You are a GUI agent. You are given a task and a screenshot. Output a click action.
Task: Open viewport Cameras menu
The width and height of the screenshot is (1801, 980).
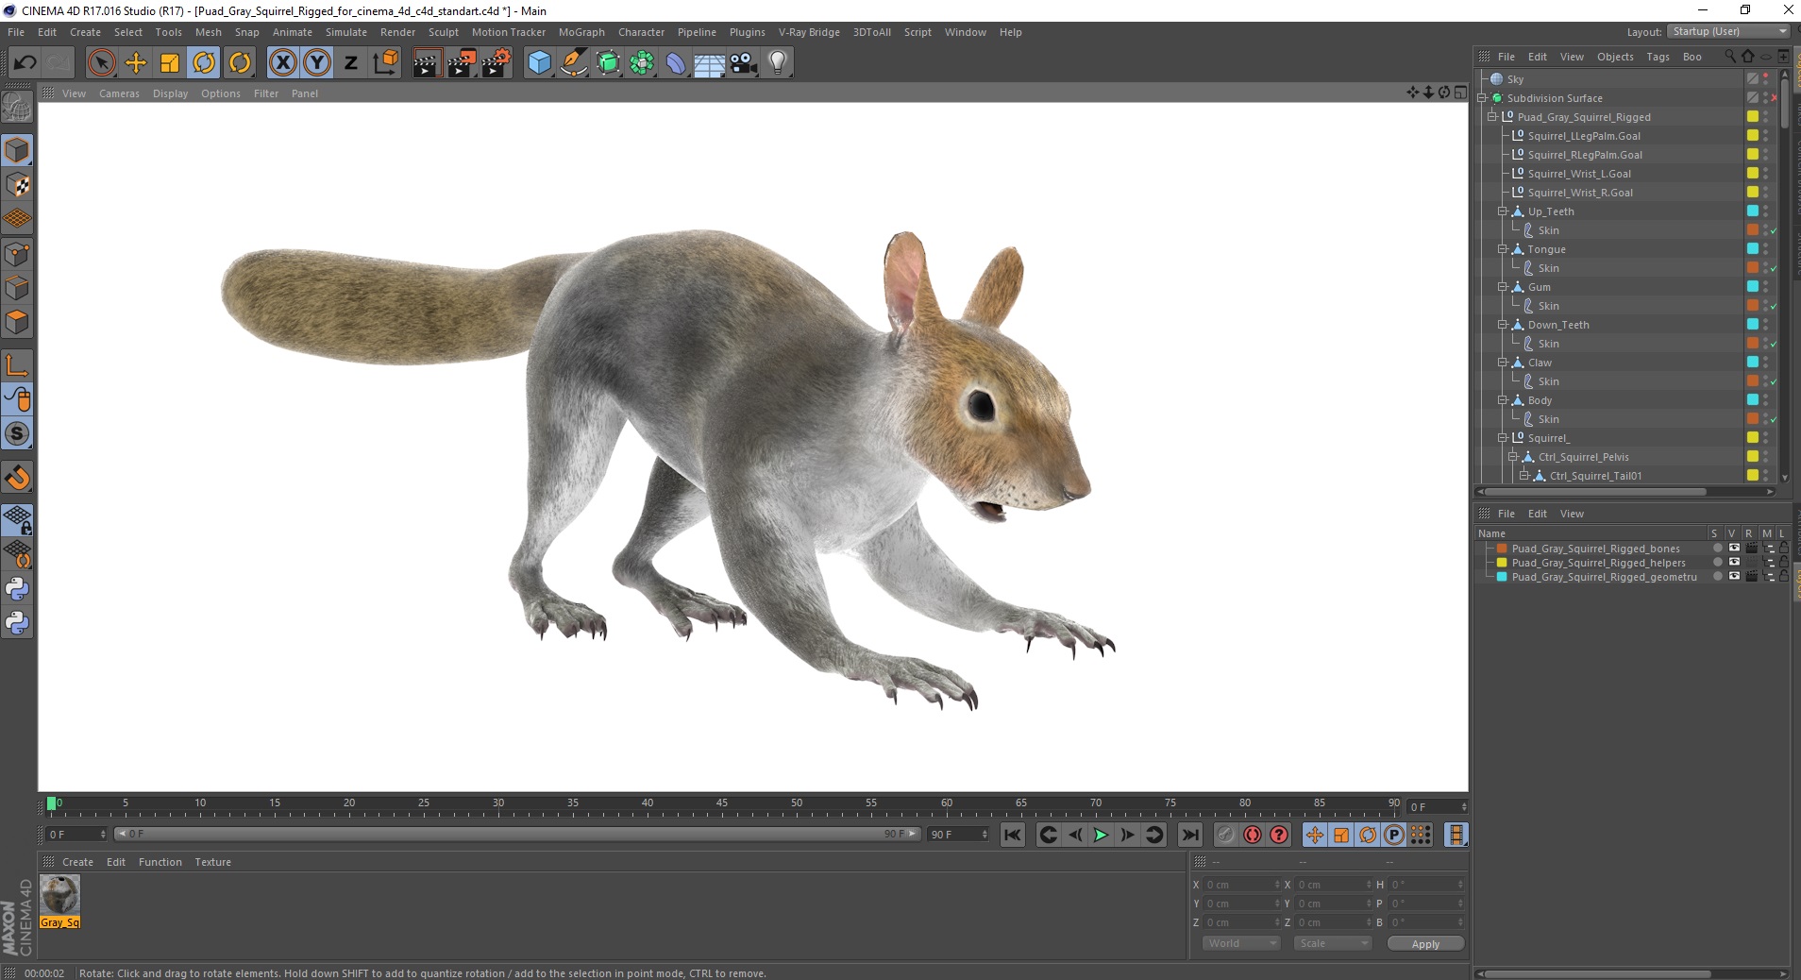pos(119,93)
